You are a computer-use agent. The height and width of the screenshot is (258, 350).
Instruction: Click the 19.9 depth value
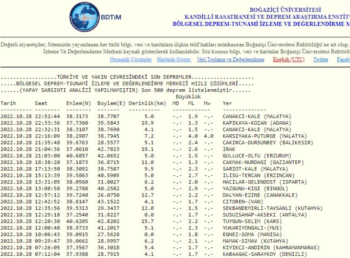(x=144, y=123)
